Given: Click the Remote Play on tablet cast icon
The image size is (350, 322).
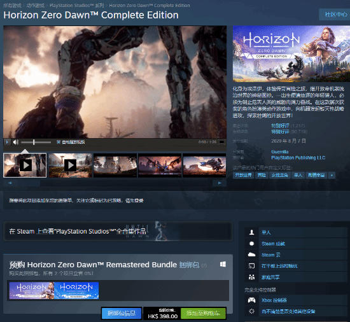Looking at the screenshot, I should [251, 266].
